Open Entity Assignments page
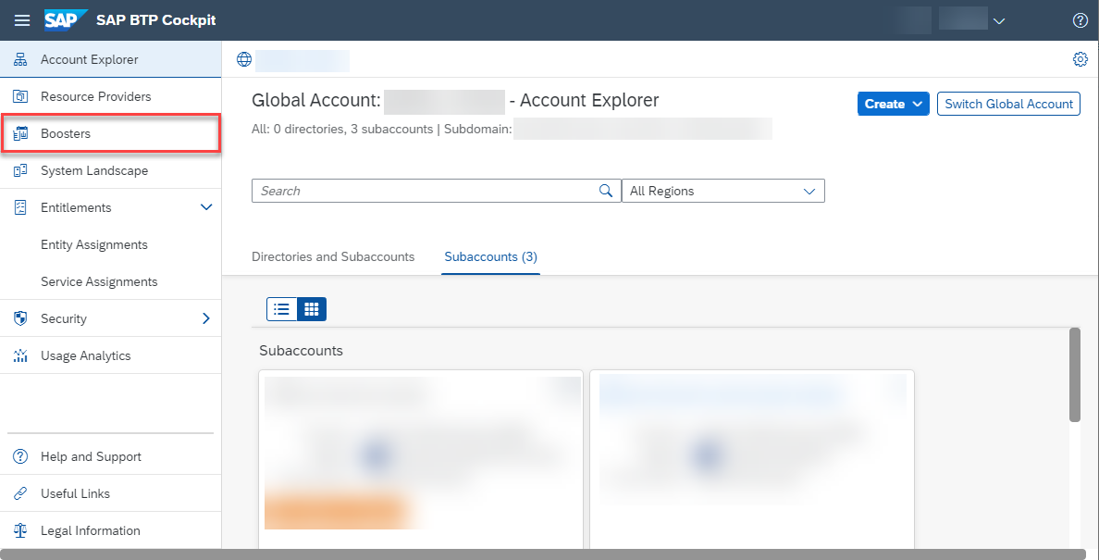 pyautogui.click(x=111, y=244)
